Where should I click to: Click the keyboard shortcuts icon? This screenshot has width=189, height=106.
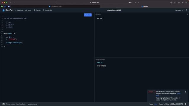[x=4, y=104]
